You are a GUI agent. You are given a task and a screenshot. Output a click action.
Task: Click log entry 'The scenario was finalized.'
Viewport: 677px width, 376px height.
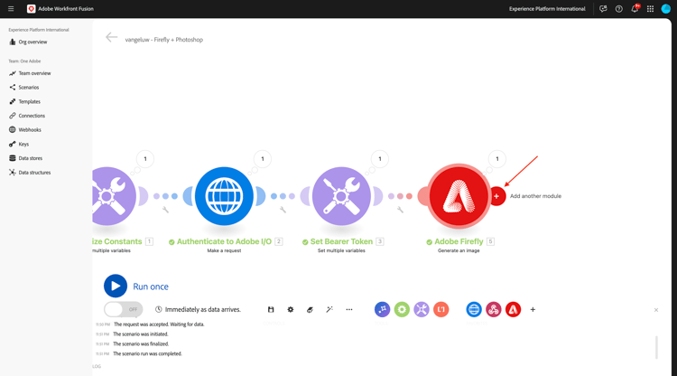coord(141,344)
